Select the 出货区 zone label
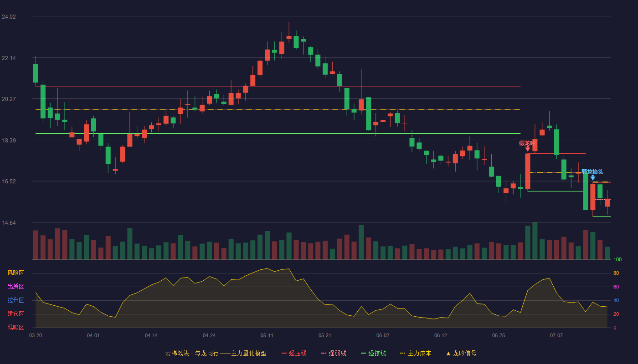The image size is (638, 364). [x=15, y=287]
